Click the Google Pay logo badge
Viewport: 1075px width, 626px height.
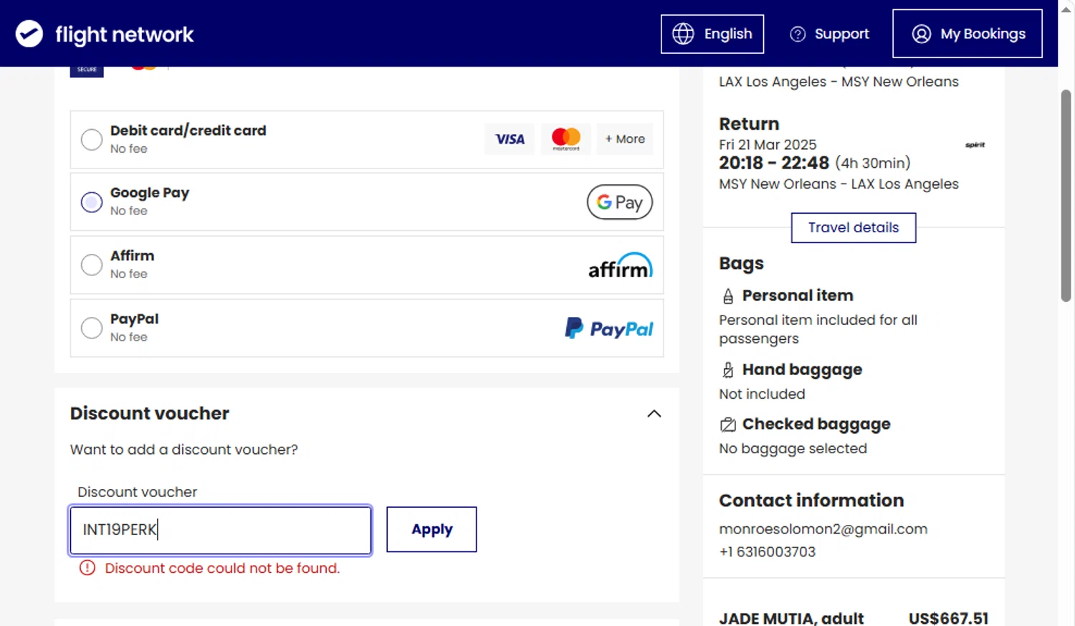pos(620,202)
